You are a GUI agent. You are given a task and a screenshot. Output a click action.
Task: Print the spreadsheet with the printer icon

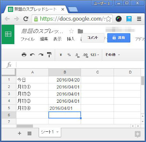(x=24, y=55)
